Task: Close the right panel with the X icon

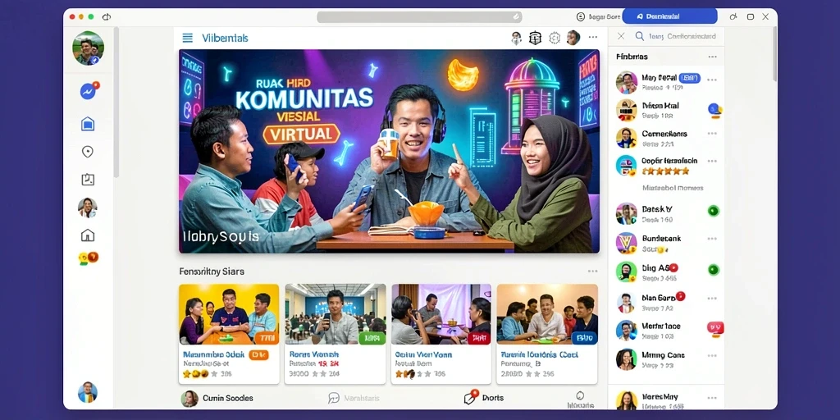Action: tap(621, 36)
